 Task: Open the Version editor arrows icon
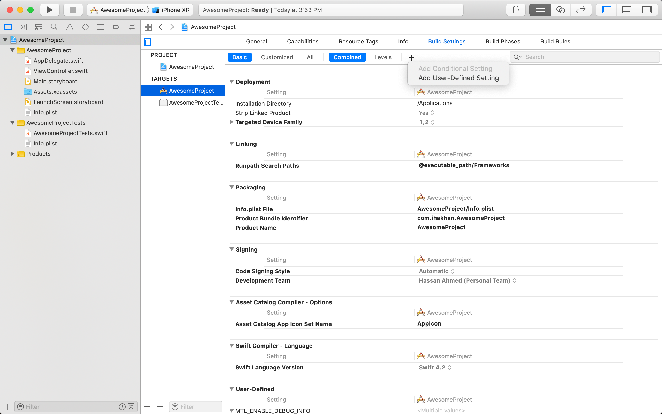tap(581, 10)
